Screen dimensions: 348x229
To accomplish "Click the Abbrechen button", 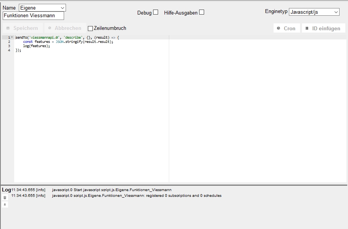I will point(65,28).
